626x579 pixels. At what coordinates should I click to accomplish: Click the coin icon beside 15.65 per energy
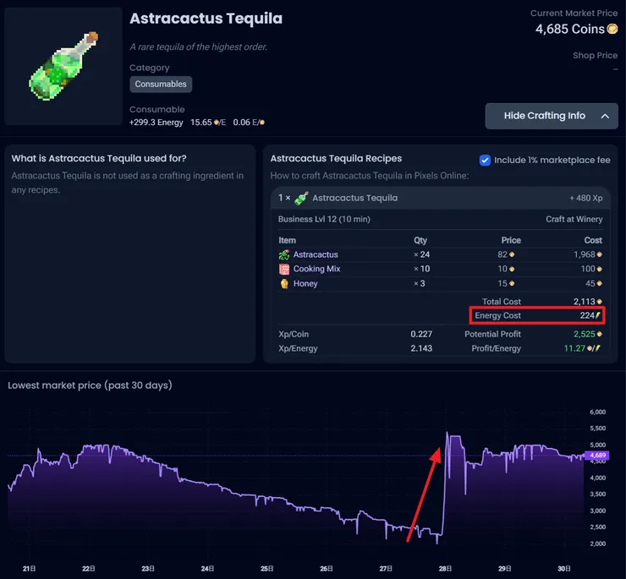[x=217, y=123]
